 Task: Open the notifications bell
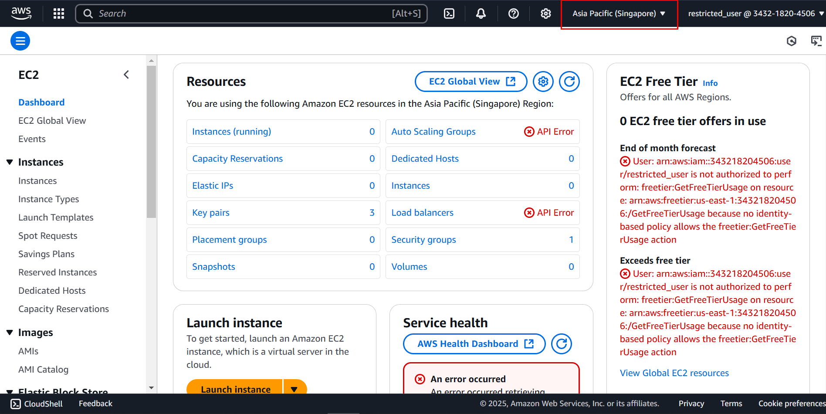click(481, 14)
